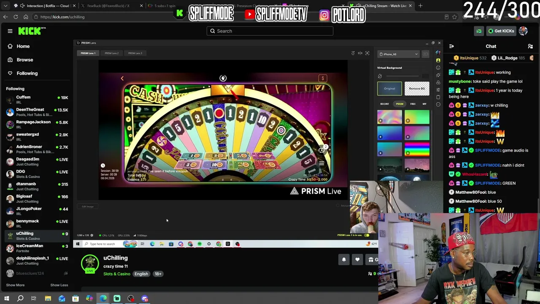The width and height of the screenshot is (540, 304).
Task: Click the capture frame icon in PRISM Lens
Action: pyautogui.click(x=367, y=53)
